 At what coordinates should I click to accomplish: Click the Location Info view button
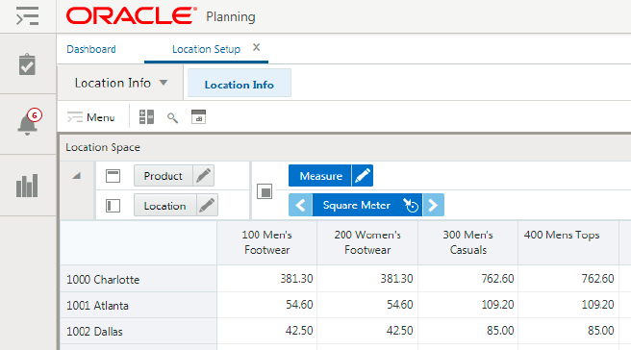[x=240, y=83]
